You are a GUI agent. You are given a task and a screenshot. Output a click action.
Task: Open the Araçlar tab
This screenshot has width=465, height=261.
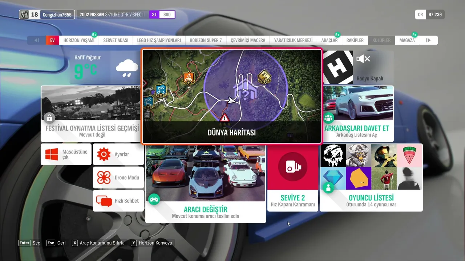tap(329, 40)
